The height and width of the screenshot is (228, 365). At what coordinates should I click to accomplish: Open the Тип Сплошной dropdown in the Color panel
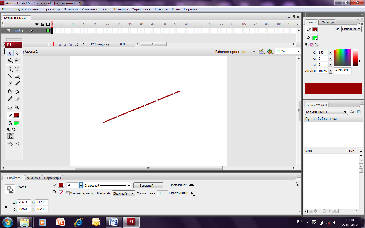tap(351, 29)
